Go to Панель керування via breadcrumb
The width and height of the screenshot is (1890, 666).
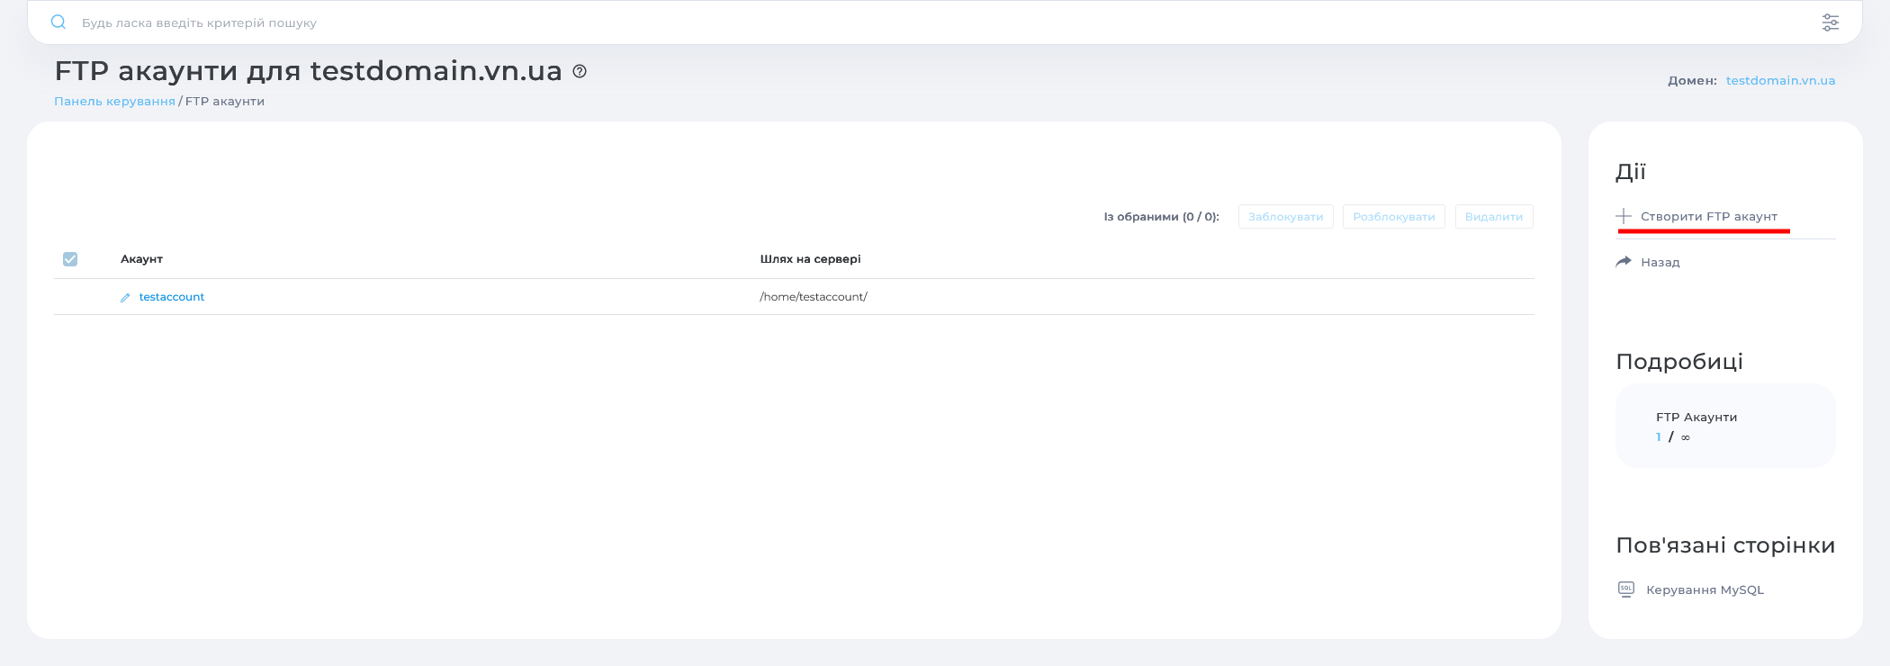click(114, 102)
